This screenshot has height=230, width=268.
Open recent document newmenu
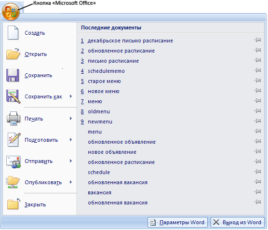pyautogui.click(x=100, y=122)
